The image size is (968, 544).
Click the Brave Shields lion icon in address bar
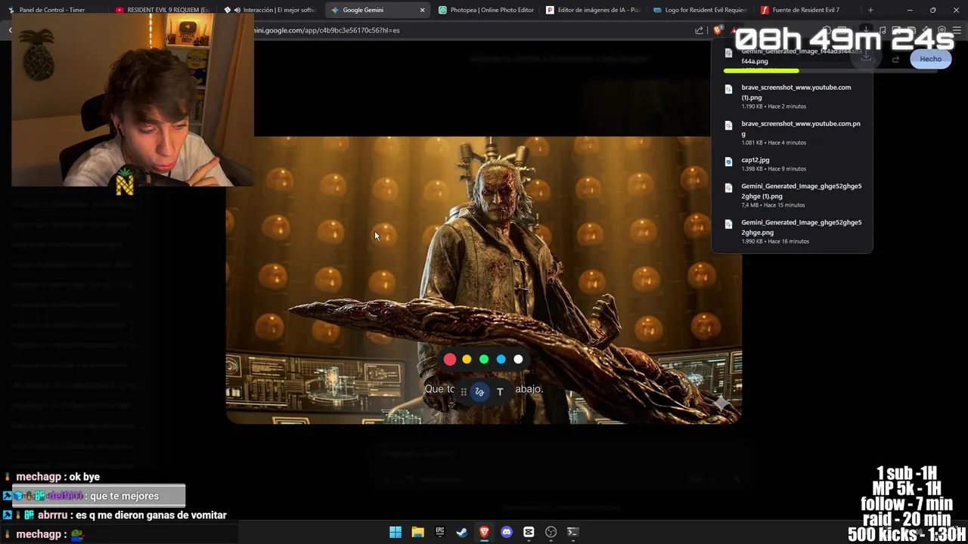tap(718, 30)
